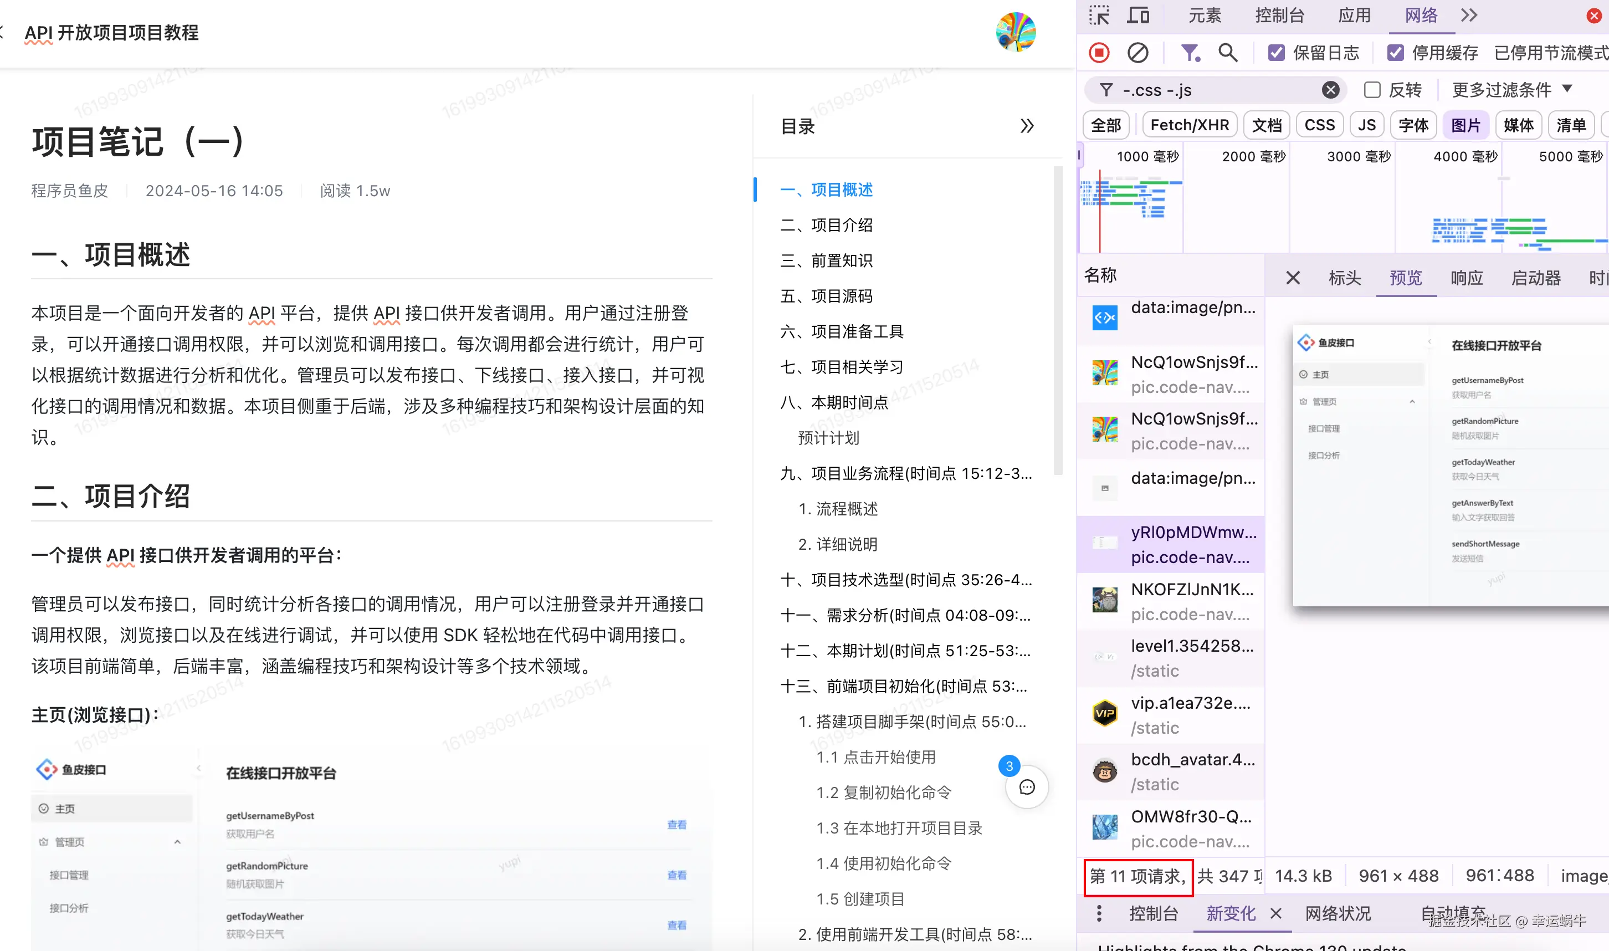This screenshot has width=1609, height=951.
Task: Open the network search magnifier
Action: click(x=1227, y=53)
